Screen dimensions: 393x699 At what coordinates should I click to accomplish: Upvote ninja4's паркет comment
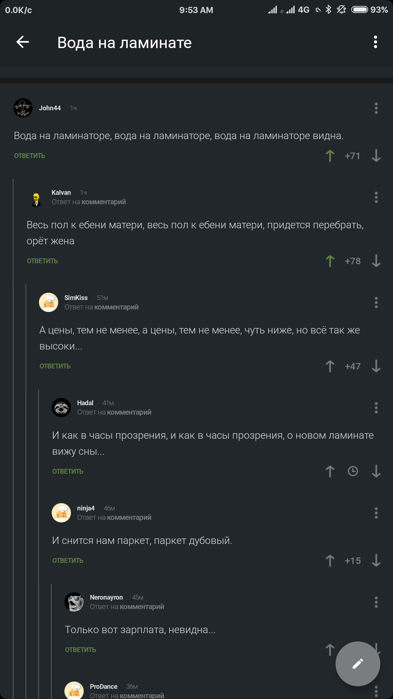330,561
